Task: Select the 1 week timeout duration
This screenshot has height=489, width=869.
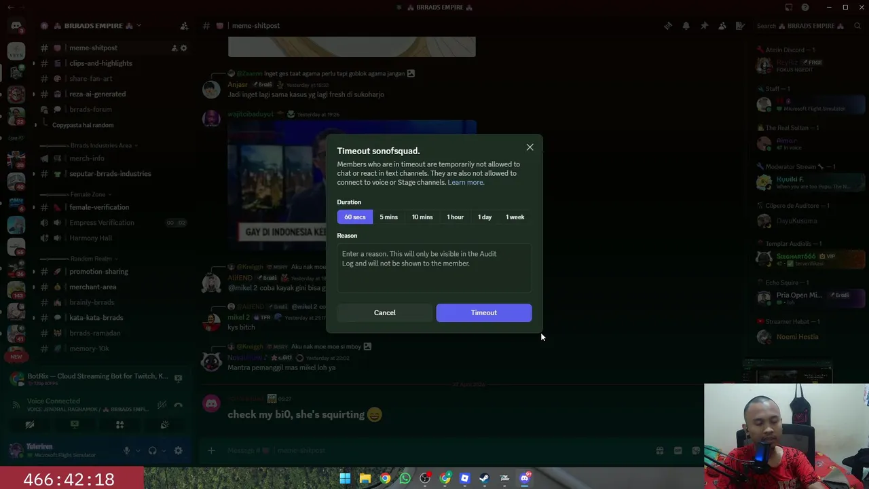Action: pos(515,217)
